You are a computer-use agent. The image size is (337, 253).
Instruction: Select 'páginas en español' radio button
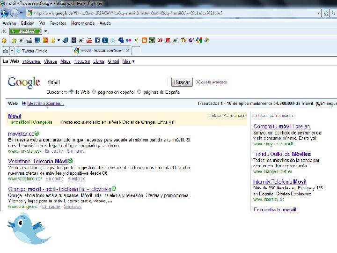coord(94,92)
